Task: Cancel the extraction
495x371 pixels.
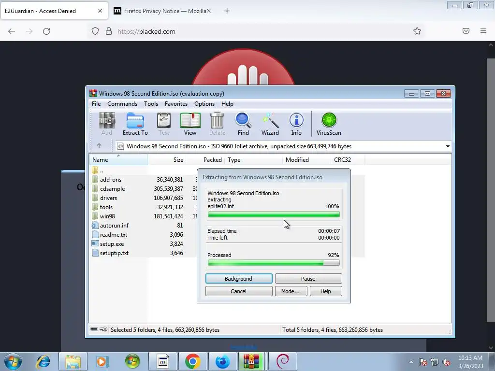Action: pos(239,291)
